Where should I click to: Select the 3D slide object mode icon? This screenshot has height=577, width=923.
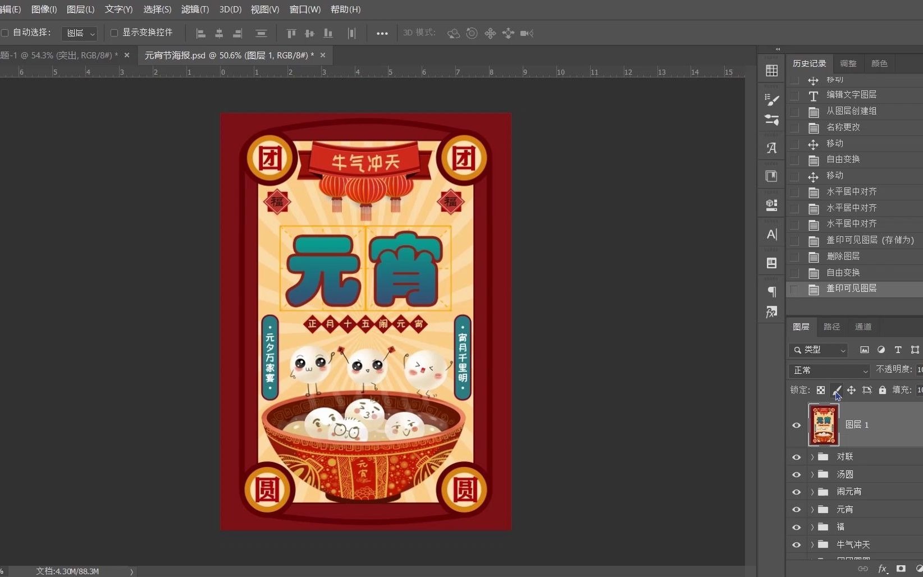click(x=508, y=33)
